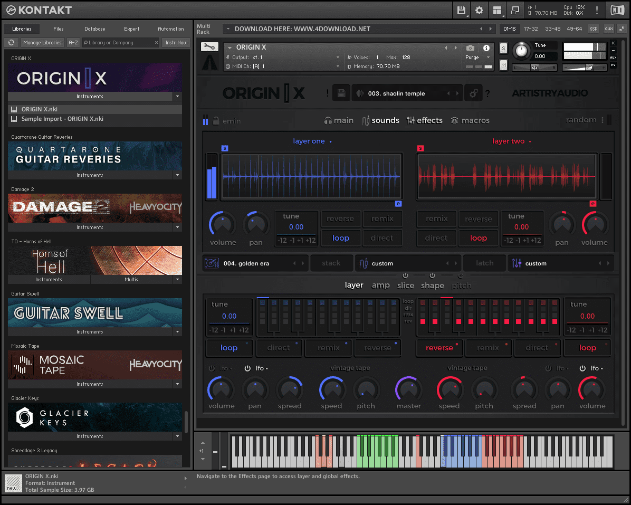Viewport: 631px width, 505px height.
Task: Toggle the instrument Mute M button
Action: (503, 65)
